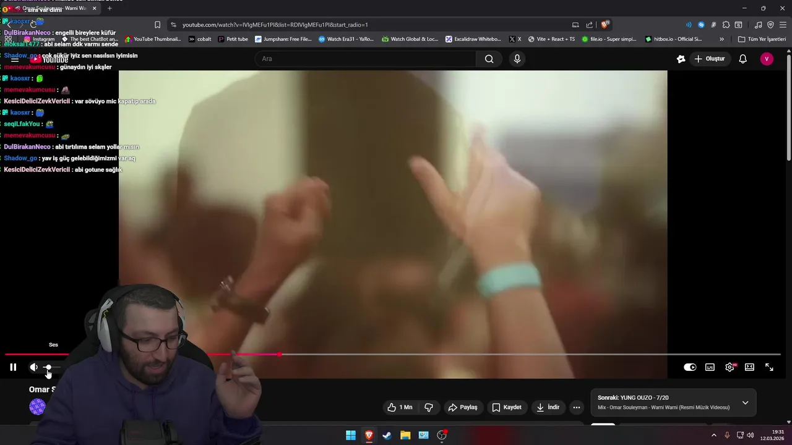Mute the video using the speaker icon

point(33,367)
